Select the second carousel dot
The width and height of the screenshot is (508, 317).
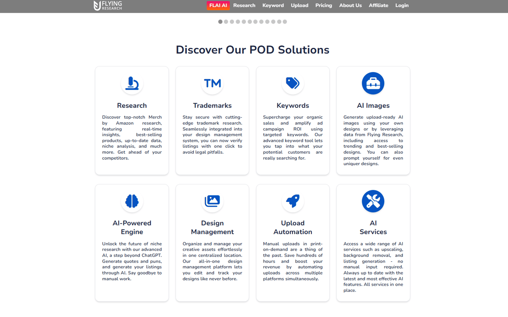(226, 21)
